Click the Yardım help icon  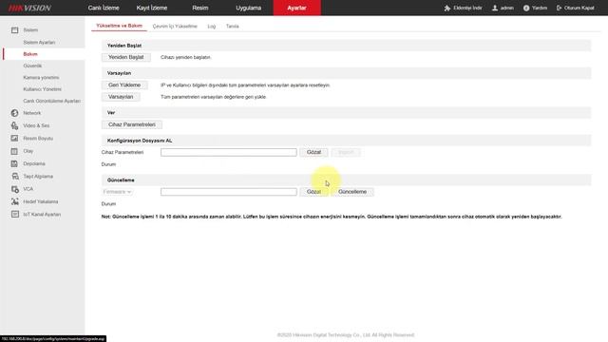[526, 8]
